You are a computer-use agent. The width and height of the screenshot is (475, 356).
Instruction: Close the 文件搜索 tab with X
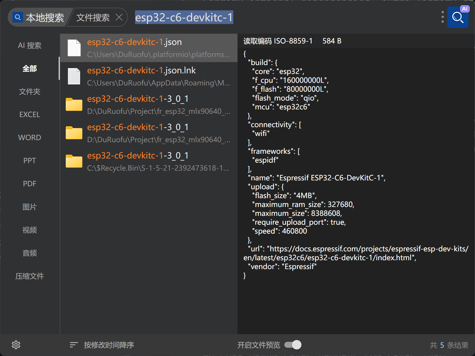(x=119, y=17)
